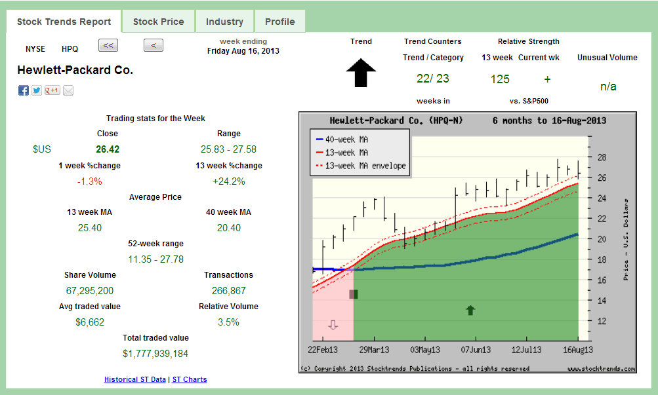Click the current week + indicator

[x=547, y=79]
